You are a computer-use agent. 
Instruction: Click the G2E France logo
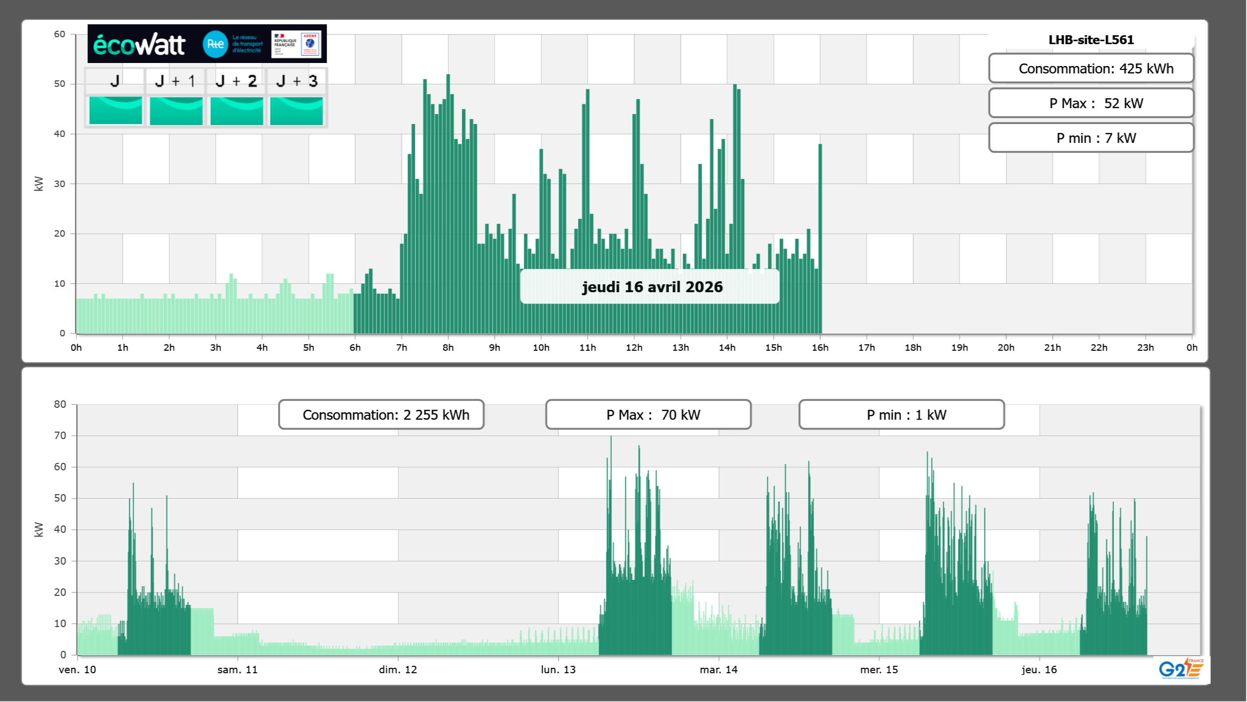(1180, 669)
